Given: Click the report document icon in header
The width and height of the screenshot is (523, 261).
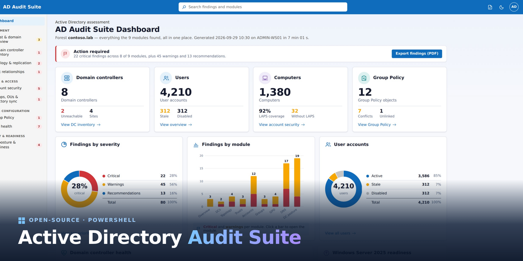Looking at the screenshot, I should coord(490,7).
